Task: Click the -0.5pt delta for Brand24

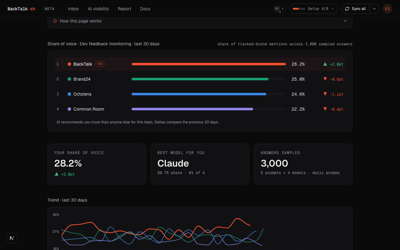Action: 337,79
